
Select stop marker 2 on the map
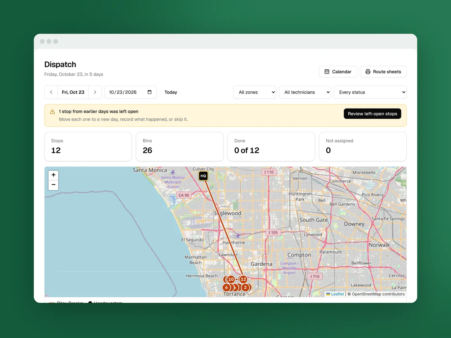(x=245, y=288)
